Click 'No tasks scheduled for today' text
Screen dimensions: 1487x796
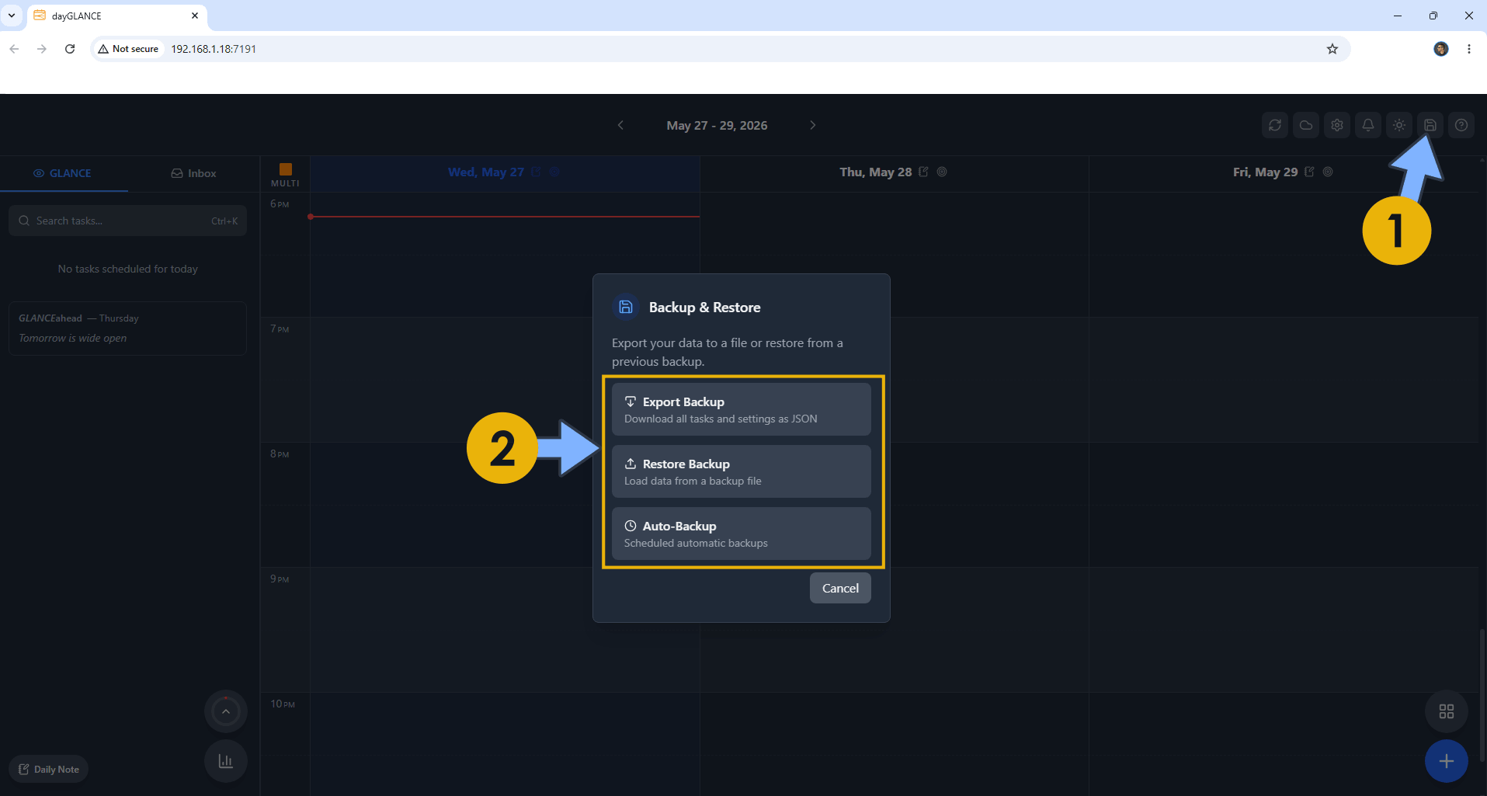click(128, 269)
